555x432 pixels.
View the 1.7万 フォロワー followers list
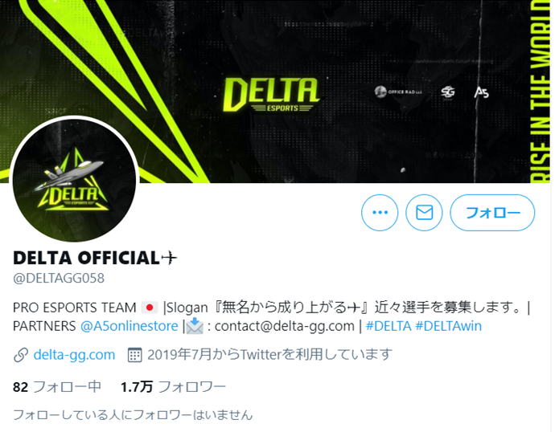click(x=173, y=387)
